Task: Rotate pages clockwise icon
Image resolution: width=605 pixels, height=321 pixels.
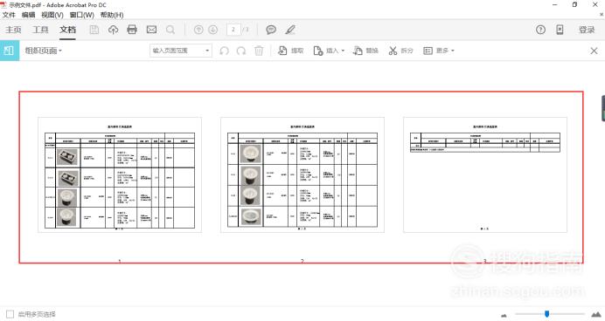Action: tap(241, 51)
